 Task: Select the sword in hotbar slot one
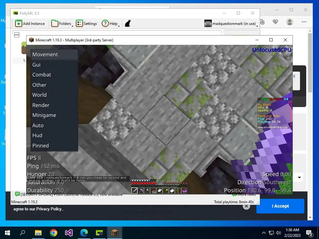(135, 191)
